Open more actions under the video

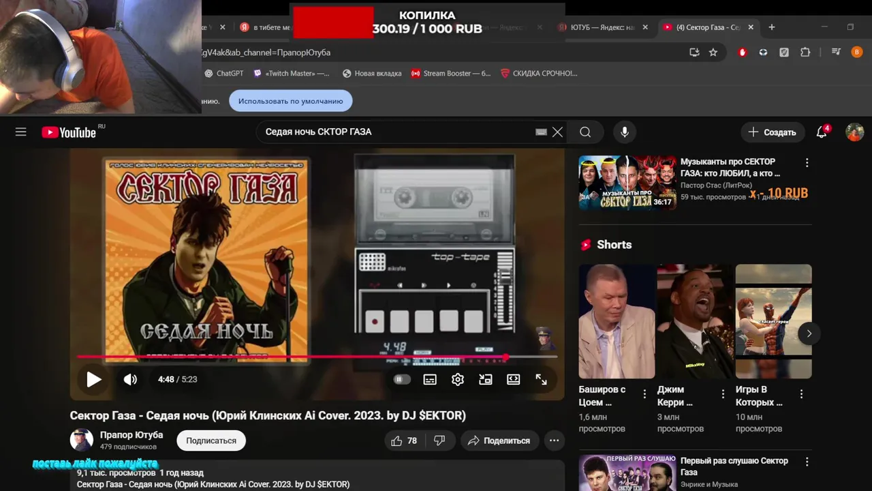pyautogui.click(x=555, y=441)
